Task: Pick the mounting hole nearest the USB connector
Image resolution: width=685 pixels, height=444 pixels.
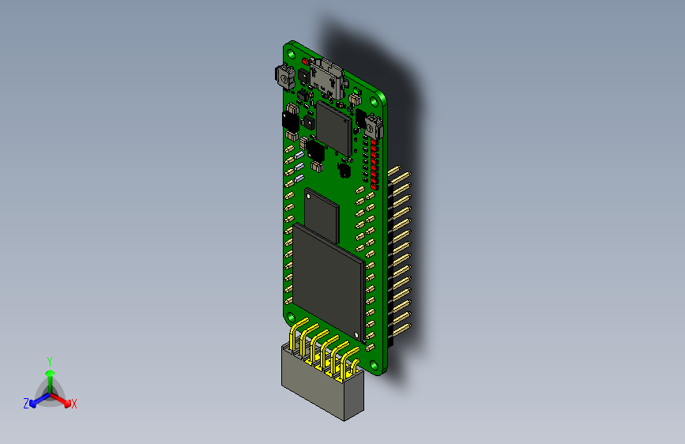Action: (291, 55)
